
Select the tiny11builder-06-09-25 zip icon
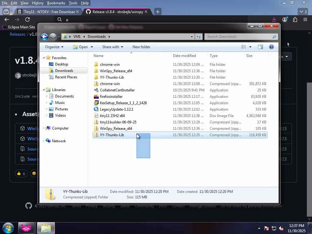pos(96,122)
